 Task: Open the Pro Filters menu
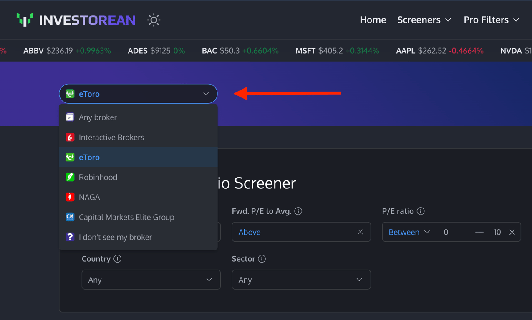tap(491, 20)
